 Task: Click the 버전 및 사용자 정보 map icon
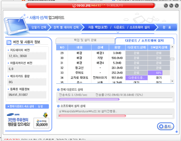pos(9,42)
